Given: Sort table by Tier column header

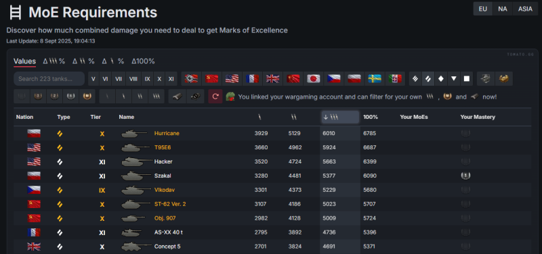Looking at the screenshot, I should [96, 117].
